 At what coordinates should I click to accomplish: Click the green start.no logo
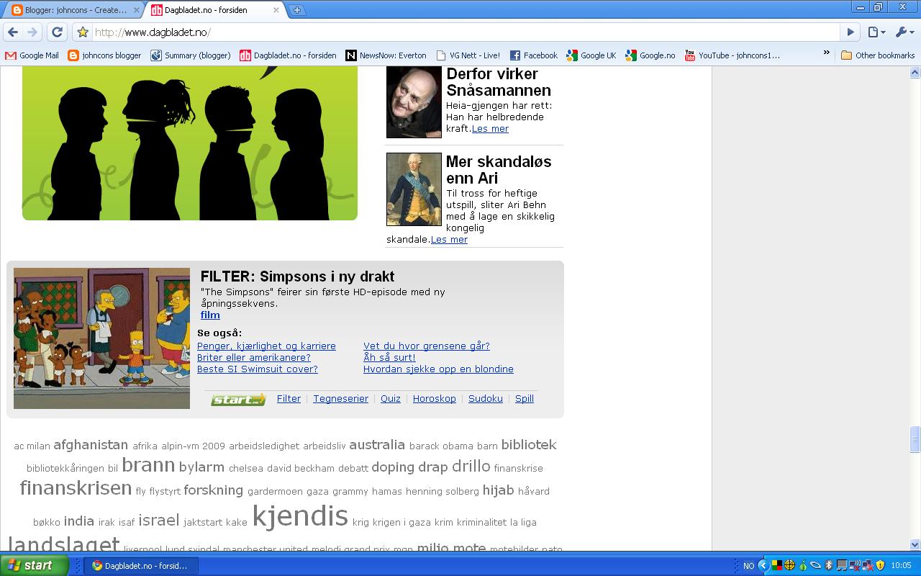point(238,400)
